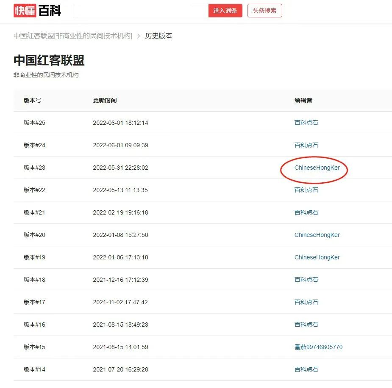The height and width of the screenshot is (388, 392).
Task: Open editor 番茄99746605770 profile link
Action: [x=318, y=347]
